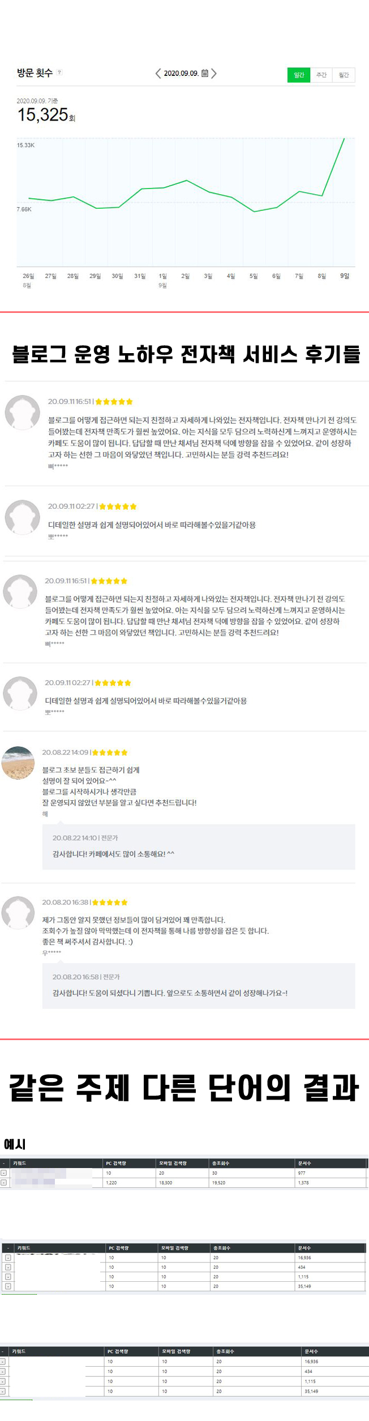Go to previous date with left chevron
The width and height of the screenshot is (369, 1421).
(158, 73)
